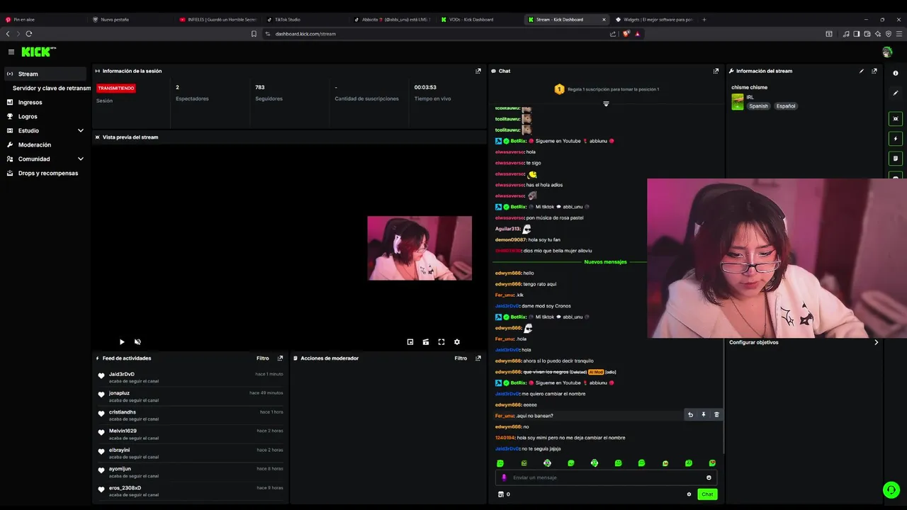
Task: Open stream preview settings gear
Action: point(457,342)
